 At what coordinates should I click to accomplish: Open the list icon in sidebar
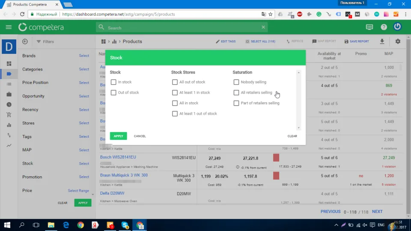[x=9, y=84]
